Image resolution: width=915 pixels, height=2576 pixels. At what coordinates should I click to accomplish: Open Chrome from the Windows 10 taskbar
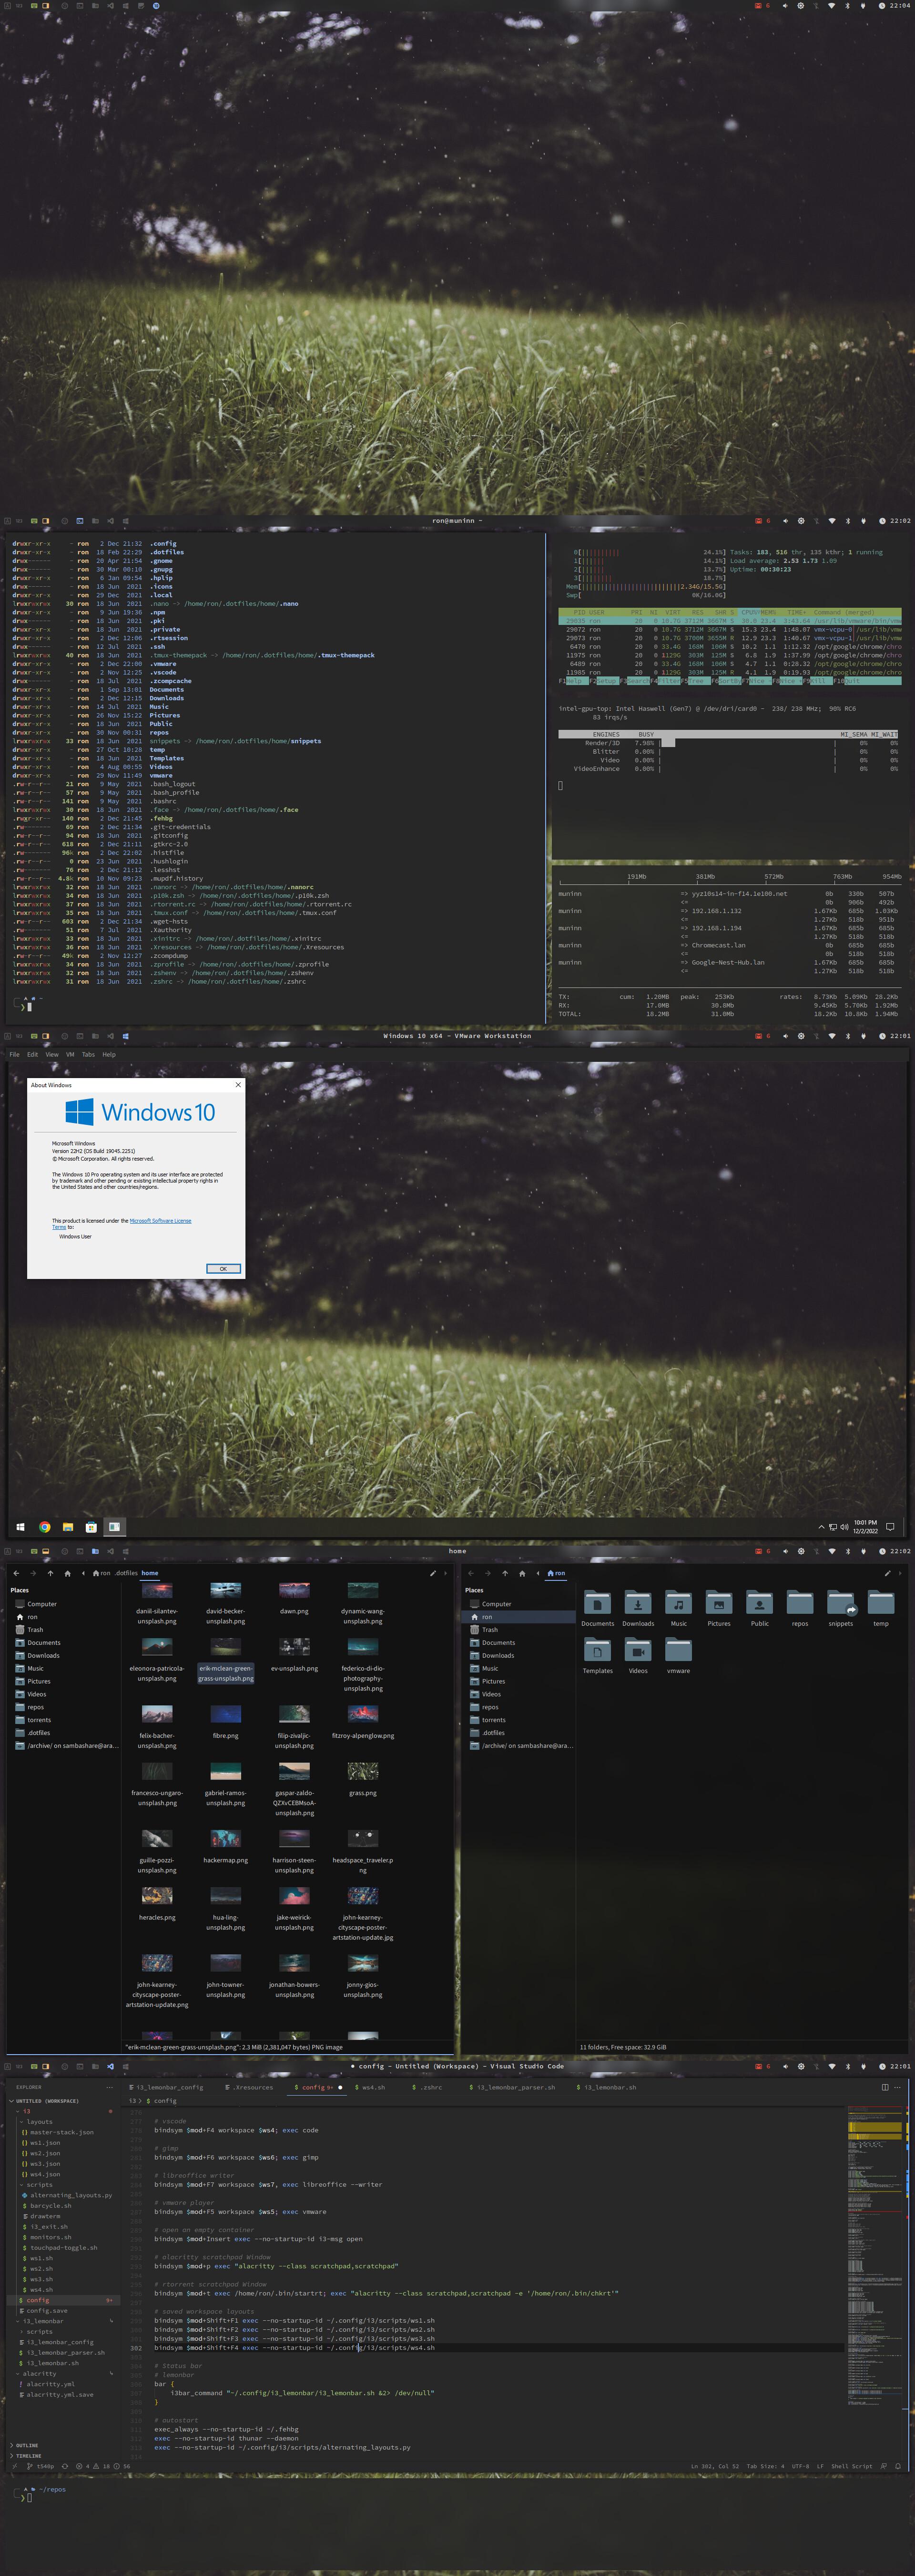tap(44, 1527)
